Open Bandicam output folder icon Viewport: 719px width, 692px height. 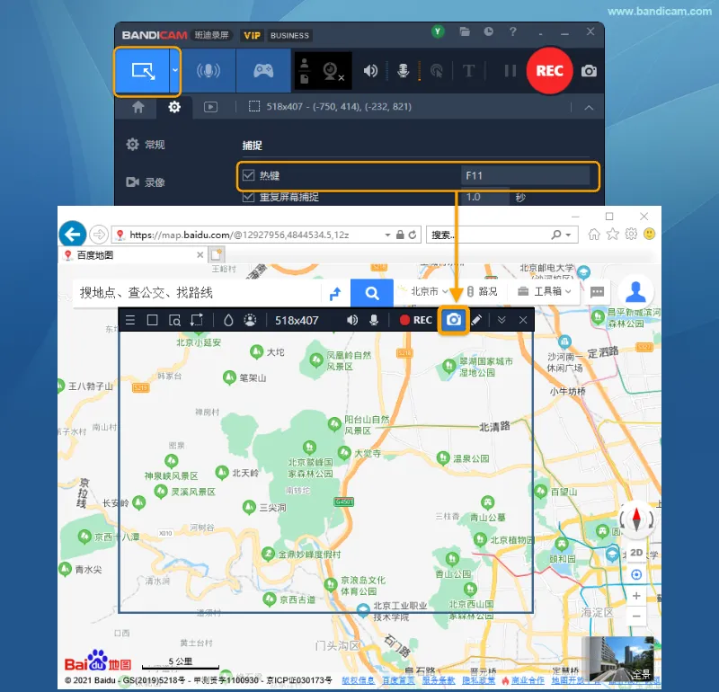(465, 31)
